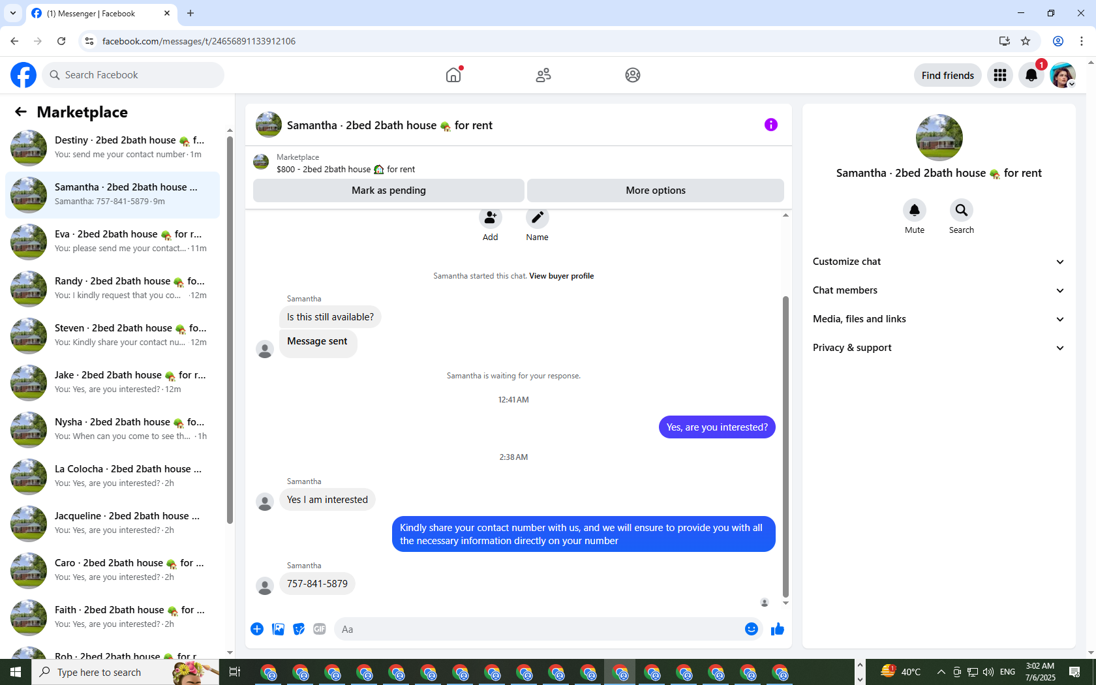View site information icon in address bar
1096x685 pixels.
click(x=89, y=41)
